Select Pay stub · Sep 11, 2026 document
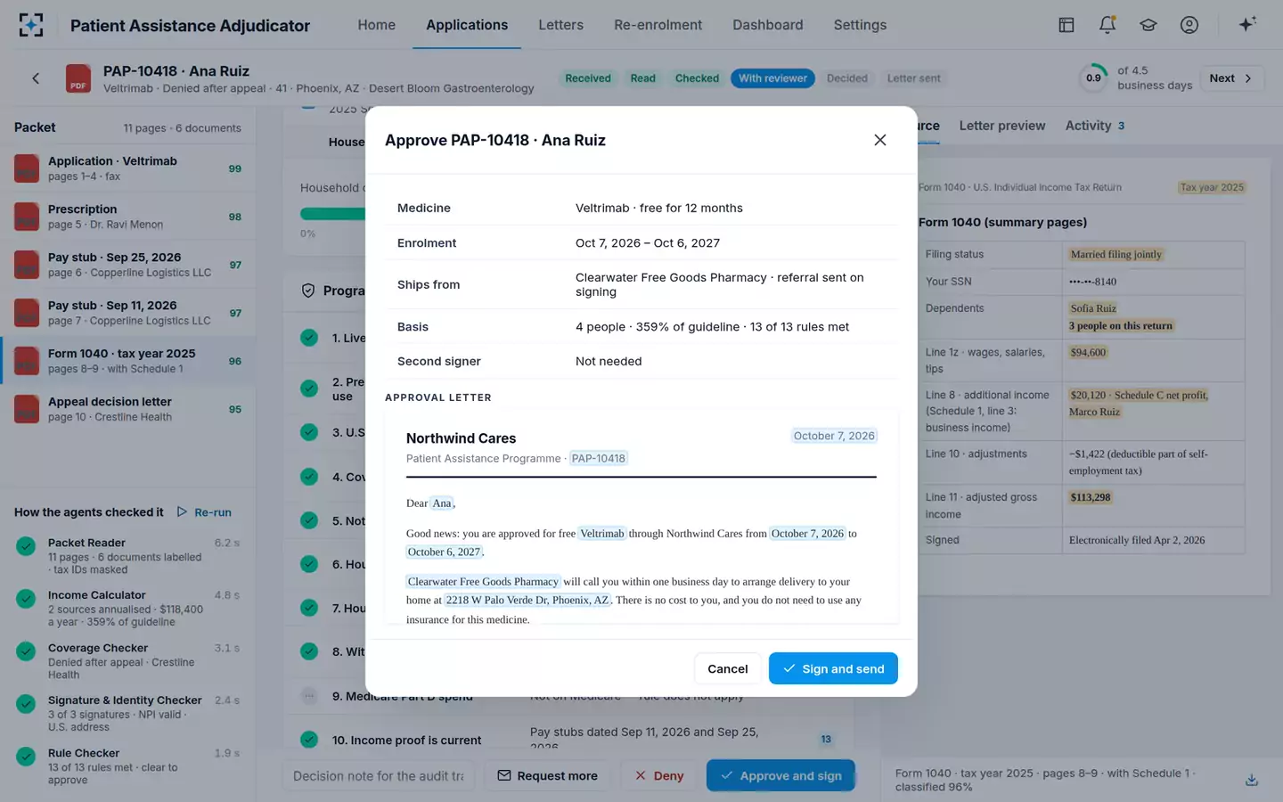This screenshot has width=1283, height=802. pyautogui.click(x=128, y=313)
